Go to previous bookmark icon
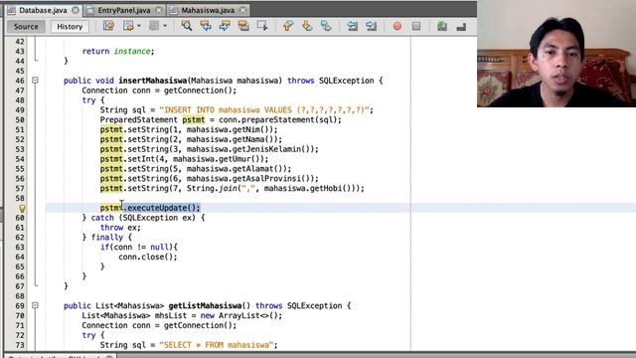This screenshot has height=358, width=636. click(288, 26)
